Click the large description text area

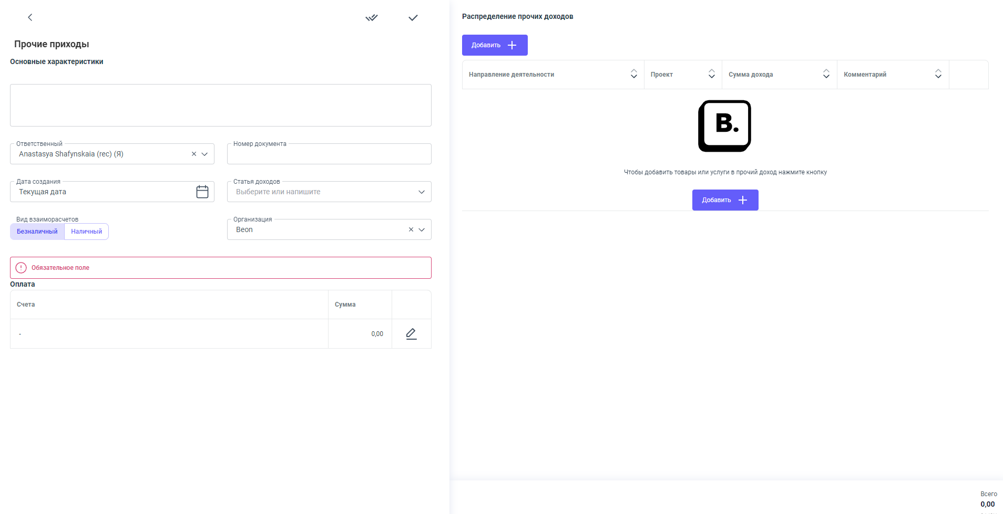tap(221, 105)
